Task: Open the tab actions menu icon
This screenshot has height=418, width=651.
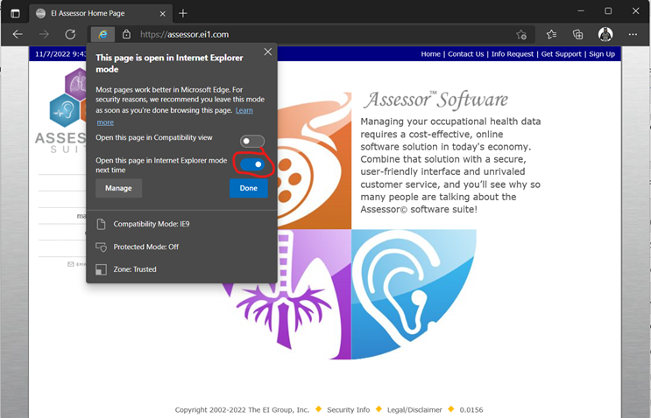Action: pos(15,13)
